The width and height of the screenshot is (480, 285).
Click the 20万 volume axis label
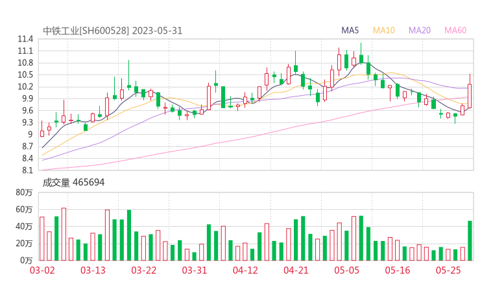coord(24,244)
